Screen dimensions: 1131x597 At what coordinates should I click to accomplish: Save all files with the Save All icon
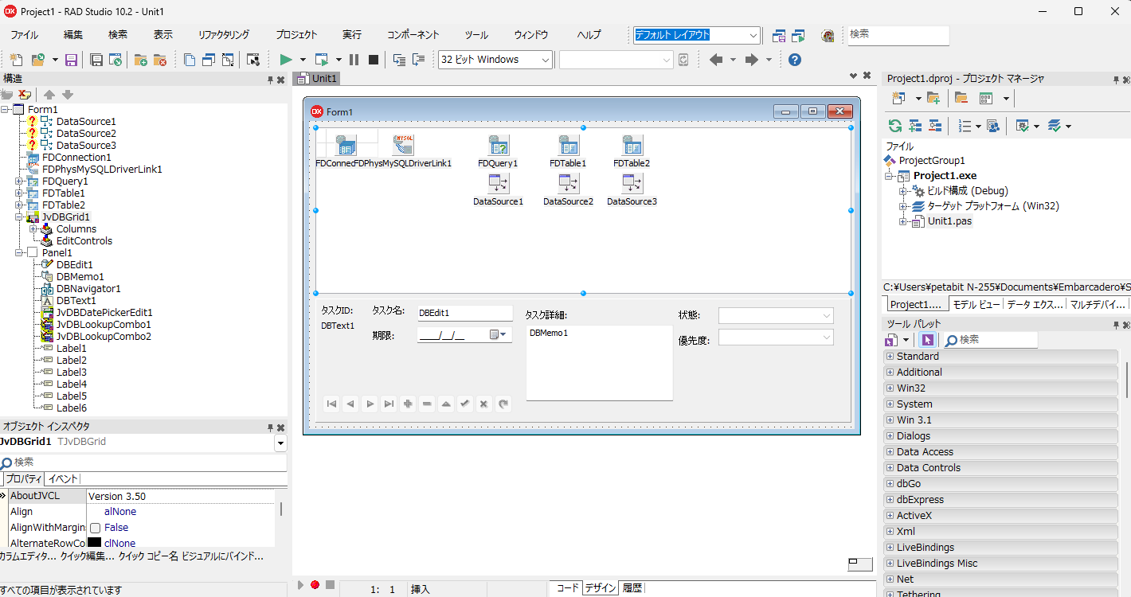(x=98, y=60)
